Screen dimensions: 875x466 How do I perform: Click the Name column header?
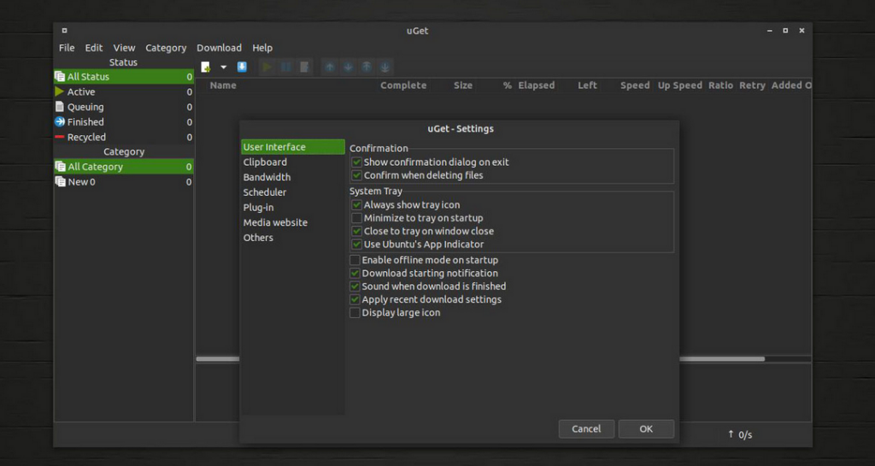(223, 86)
